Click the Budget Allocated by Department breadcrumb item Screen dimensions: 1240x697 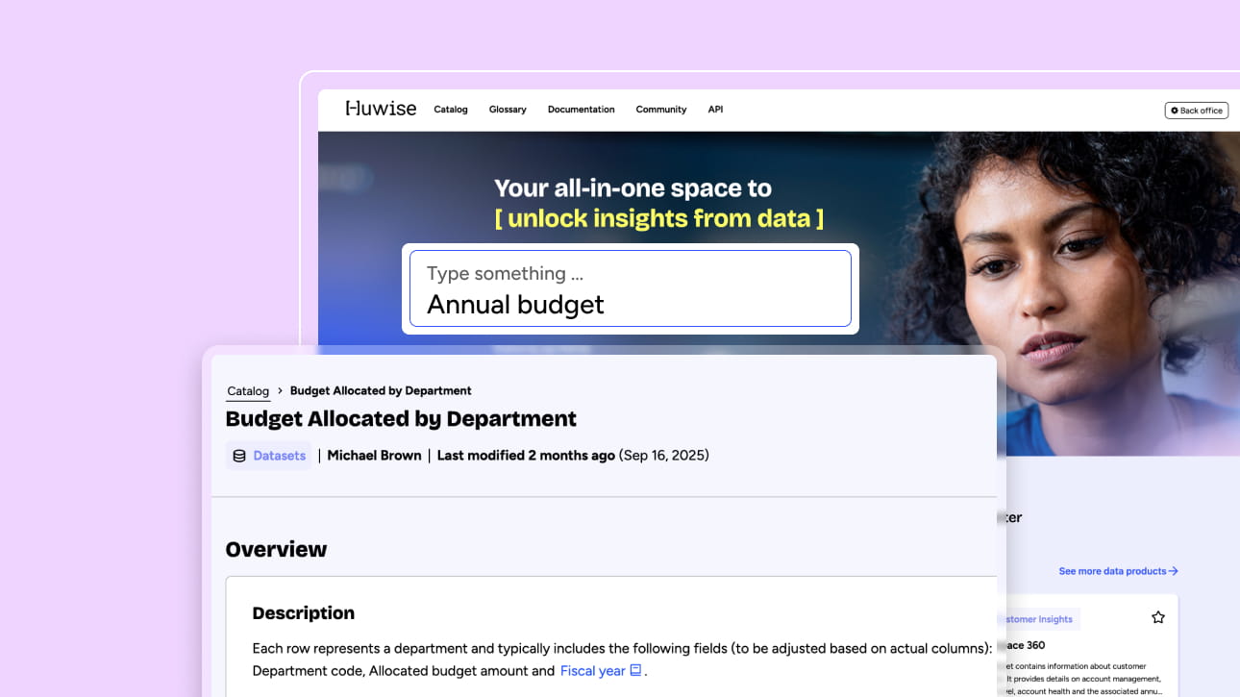381,391
